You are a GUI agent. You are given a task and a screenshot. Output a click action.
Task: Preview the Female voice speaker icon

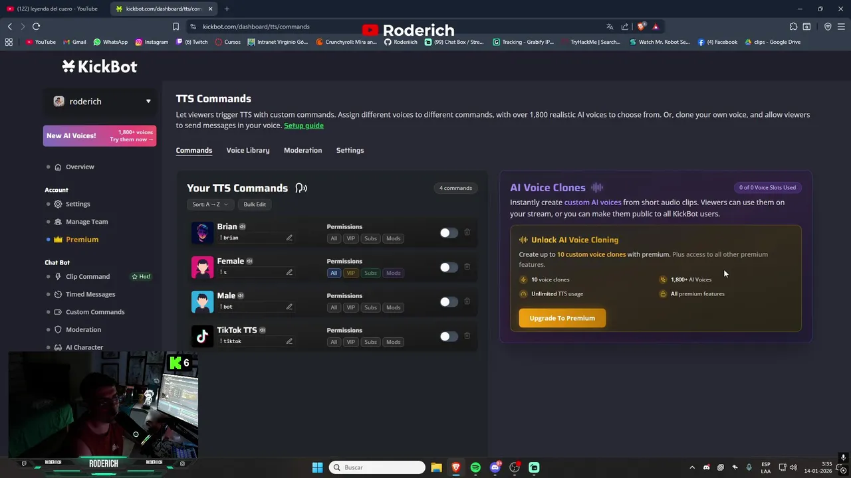click(249, 261)
